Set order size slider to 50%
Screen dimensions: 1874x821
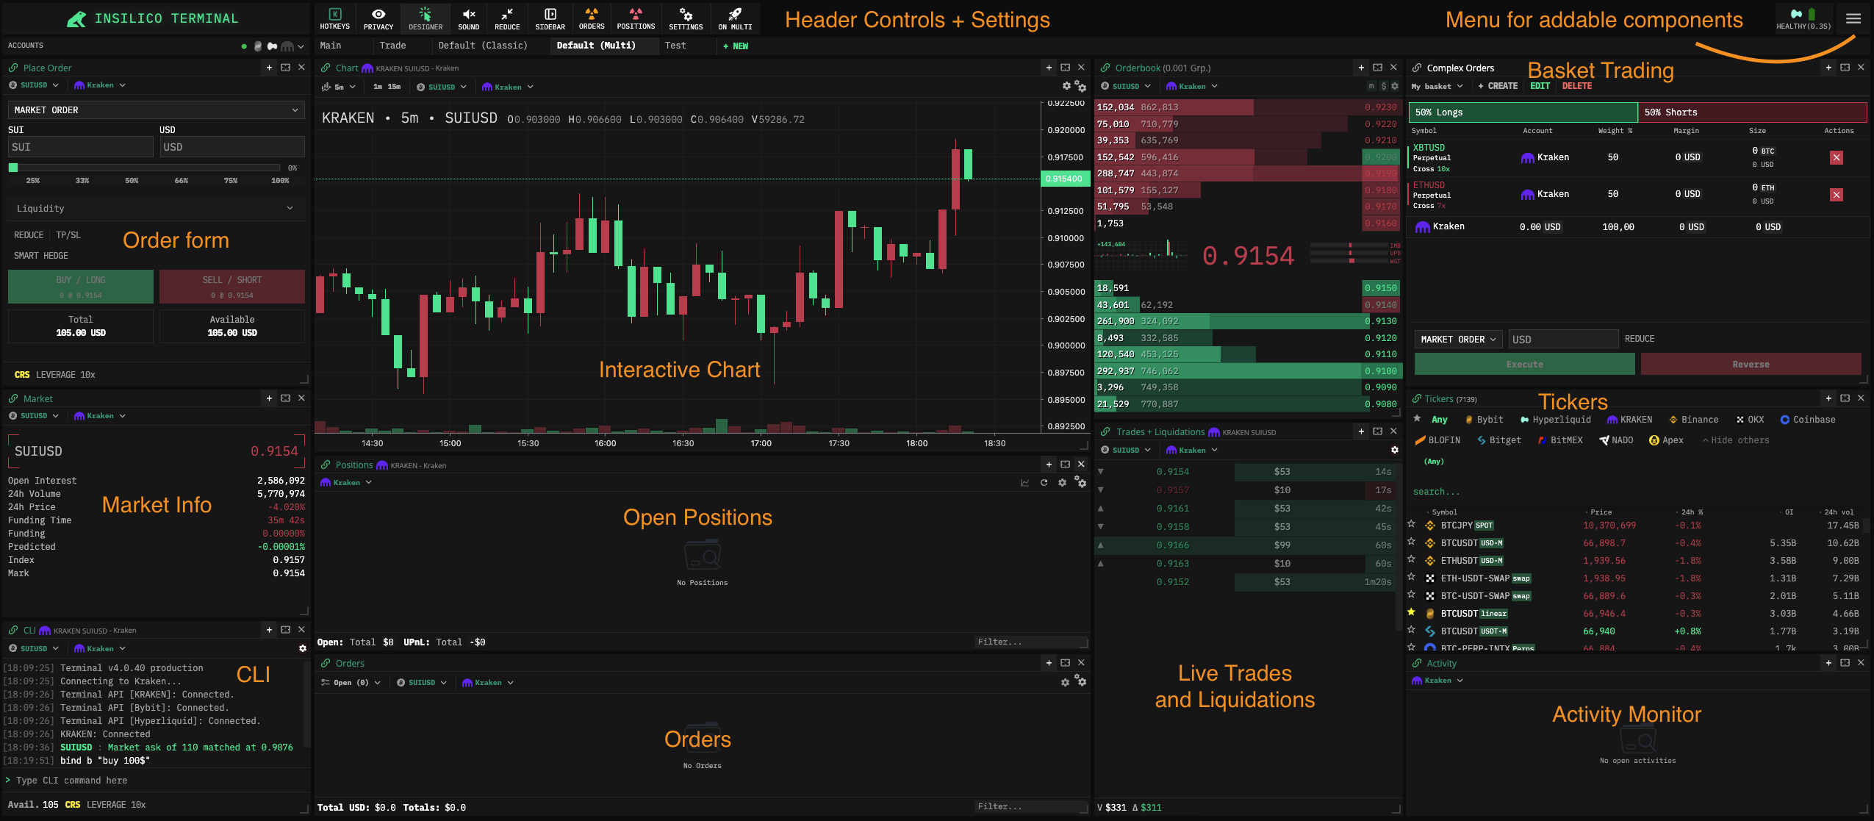point(132,180)
